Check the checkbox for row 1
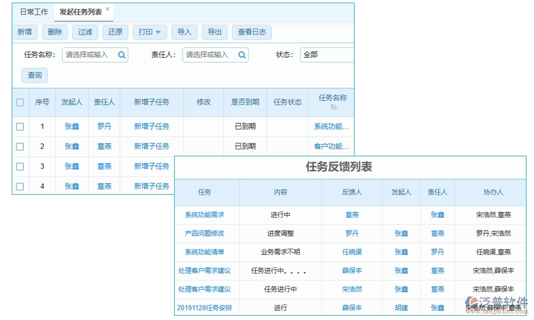 pyautogui.click(x=20, y=126)
